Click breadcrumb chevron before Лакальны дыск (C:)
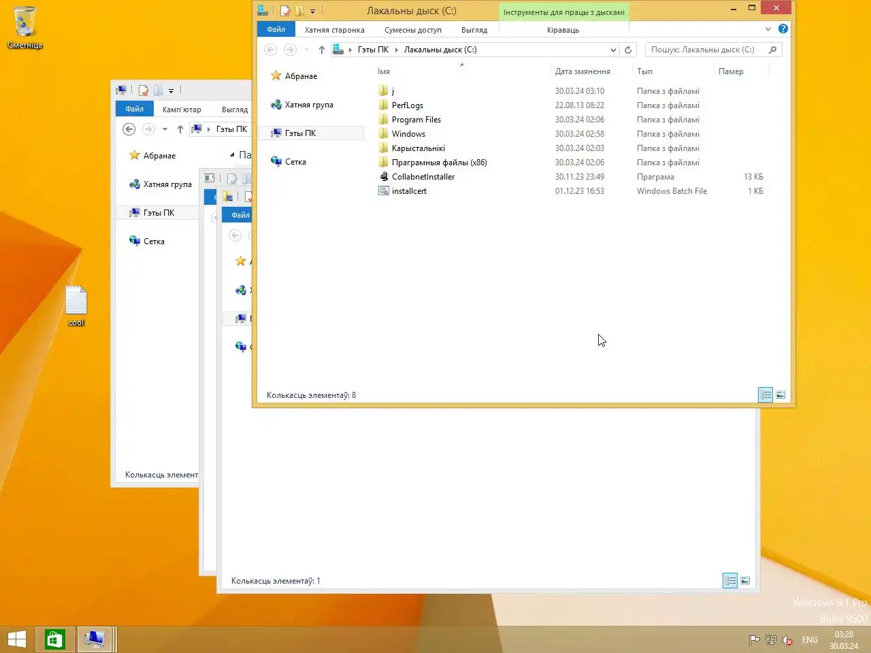Viewport: 871px width, 653px height. 396,50
